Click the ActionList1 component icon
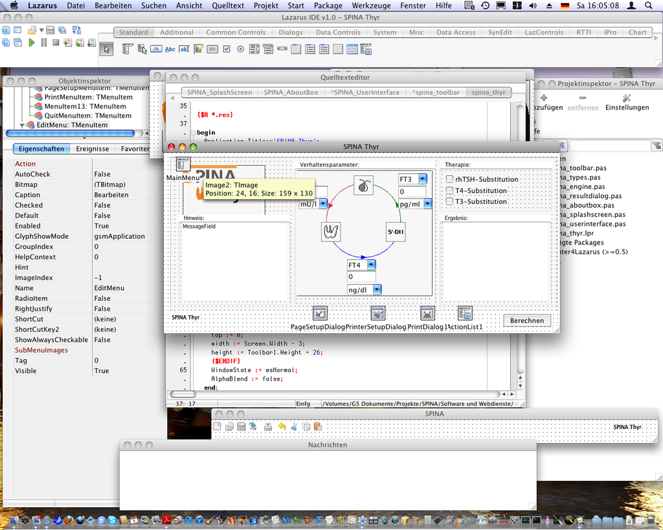 tap(464, 314)
